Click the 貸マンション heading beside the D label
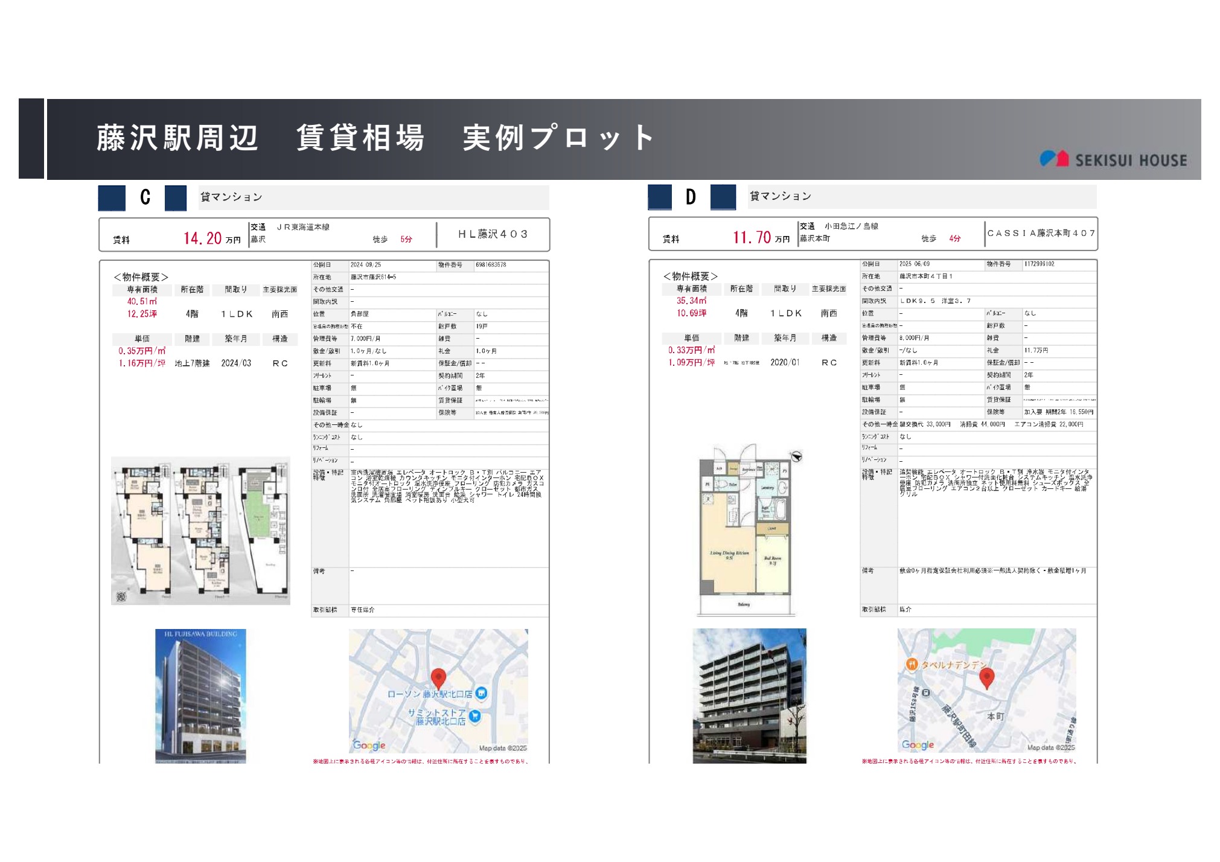 coord(780,196)
